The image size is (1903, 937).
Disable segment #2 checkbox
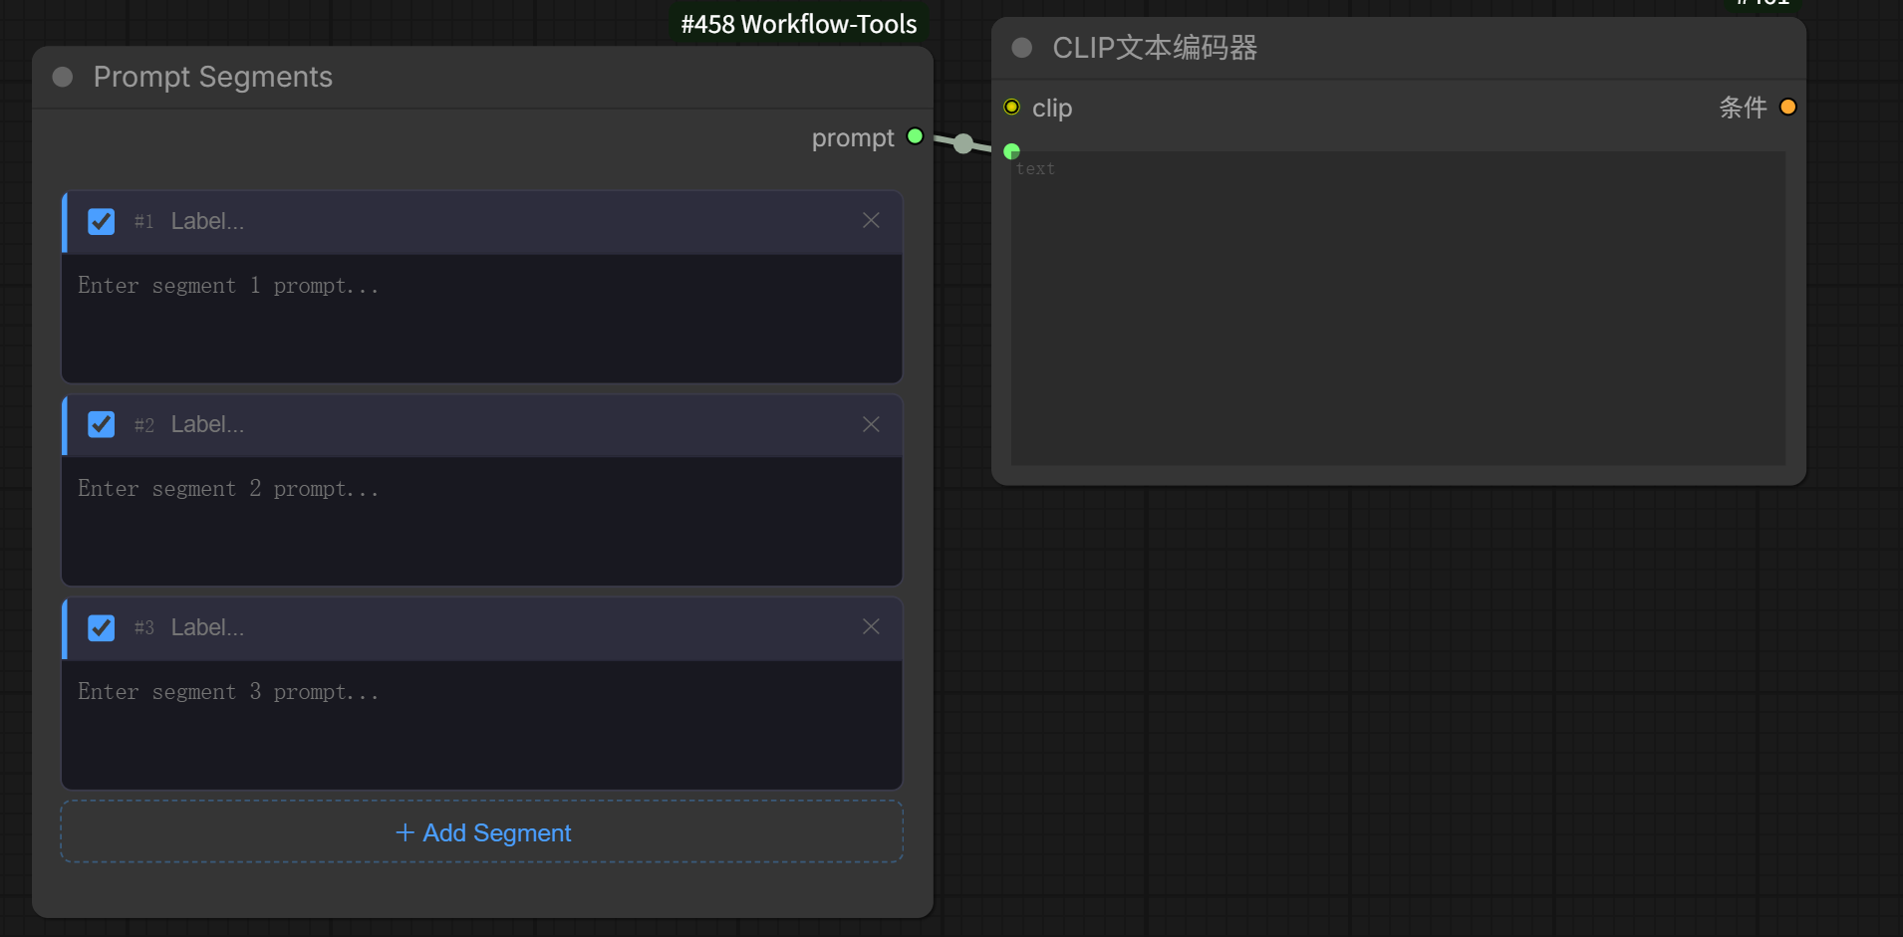102,424
